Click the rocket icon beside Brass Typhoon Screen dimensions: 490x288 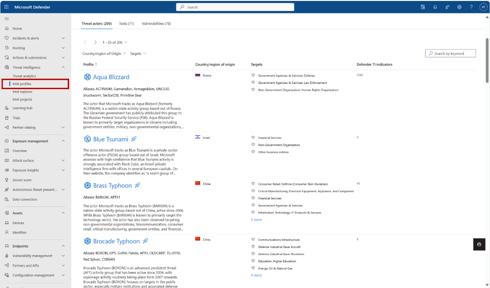[137, 185]
